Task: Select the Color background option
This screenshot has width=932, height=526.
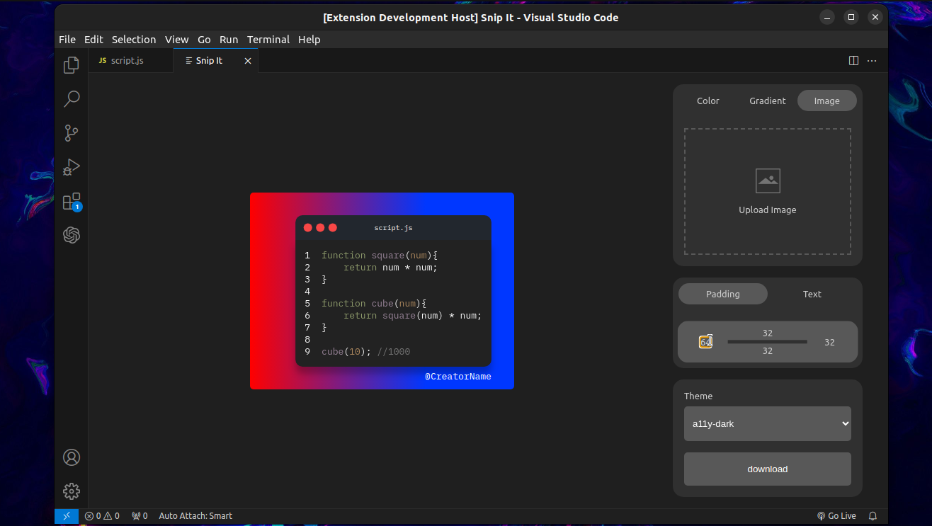Action: [708, 101]
